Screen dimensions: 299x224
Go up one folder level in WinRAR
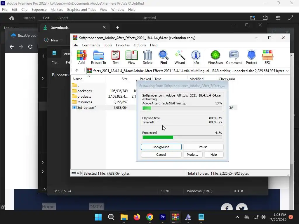(77, 71)
